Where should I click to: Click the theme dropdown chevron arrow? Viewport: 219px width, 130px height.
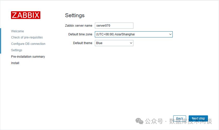(131, 43)
